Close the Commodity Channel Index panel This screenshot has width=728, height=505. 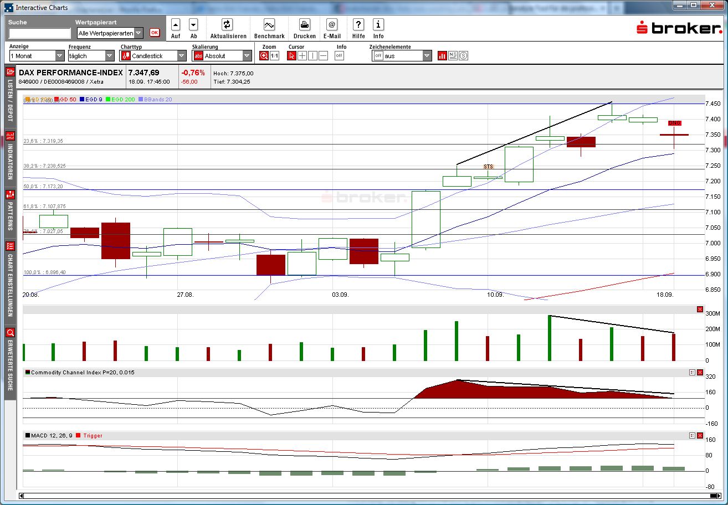[x=700, y=373]
